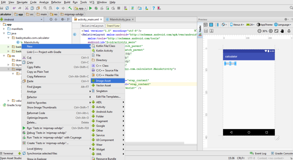
Task: Open the help question mark icon
Action: point(153,8)
